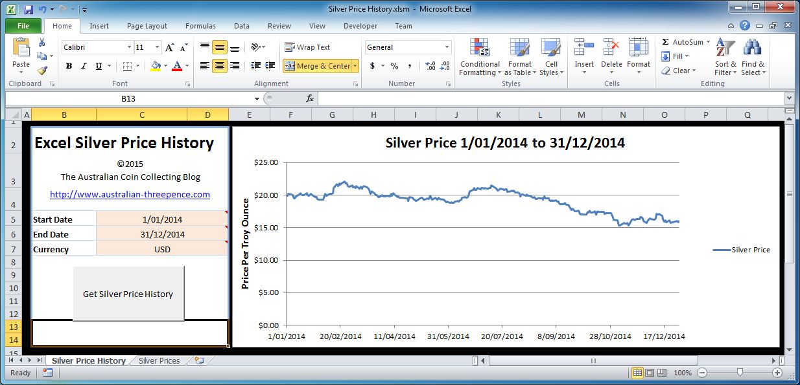This screenshot has height=385, width=800.
Task: Click the macro record icon in status bar
Action: [x=47, y=373]
